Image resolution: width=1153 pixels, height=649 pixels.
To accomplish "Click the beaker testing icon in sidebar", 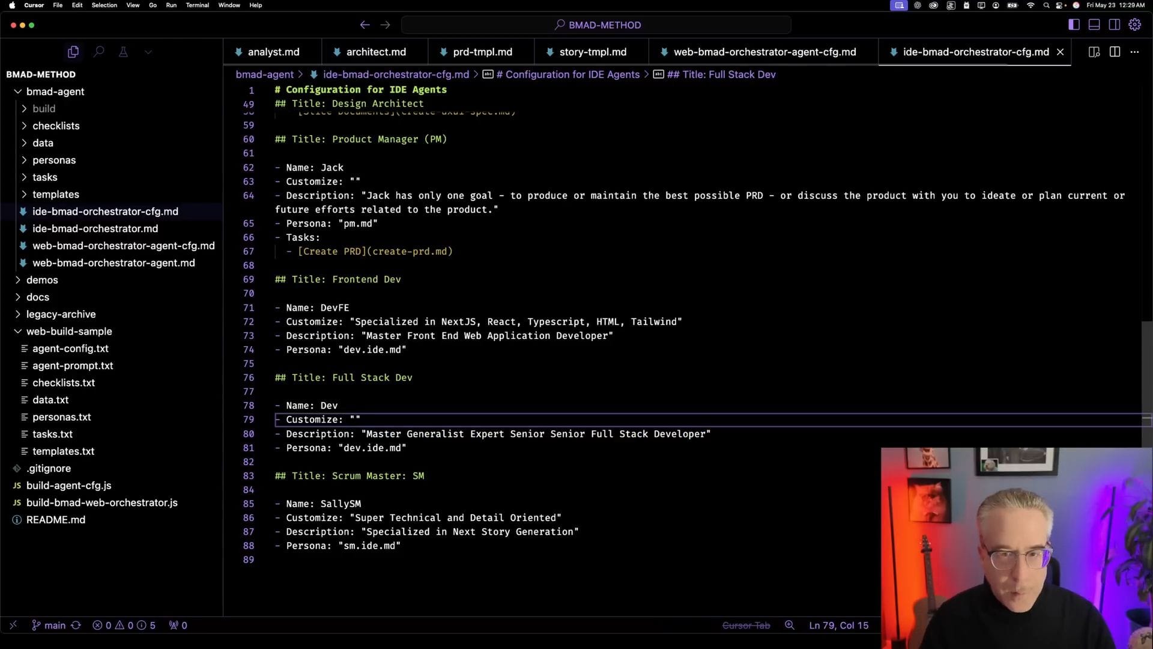I will tap(123, 52).
